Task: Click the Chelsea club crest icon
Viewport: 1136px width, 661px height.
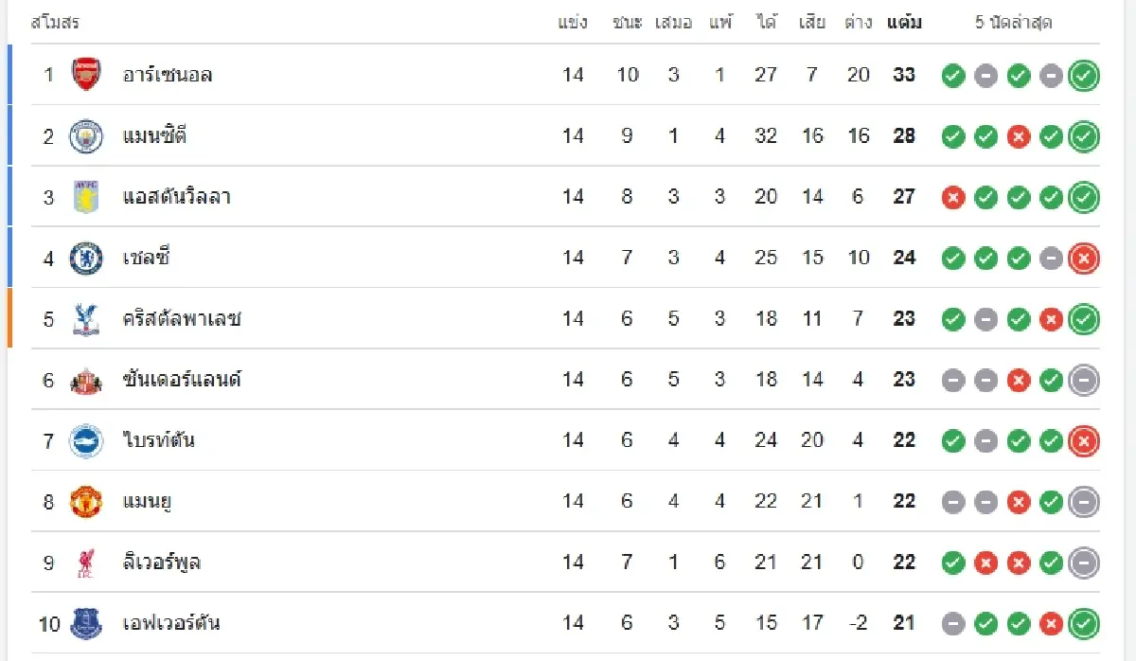Action: pos(86,258)
